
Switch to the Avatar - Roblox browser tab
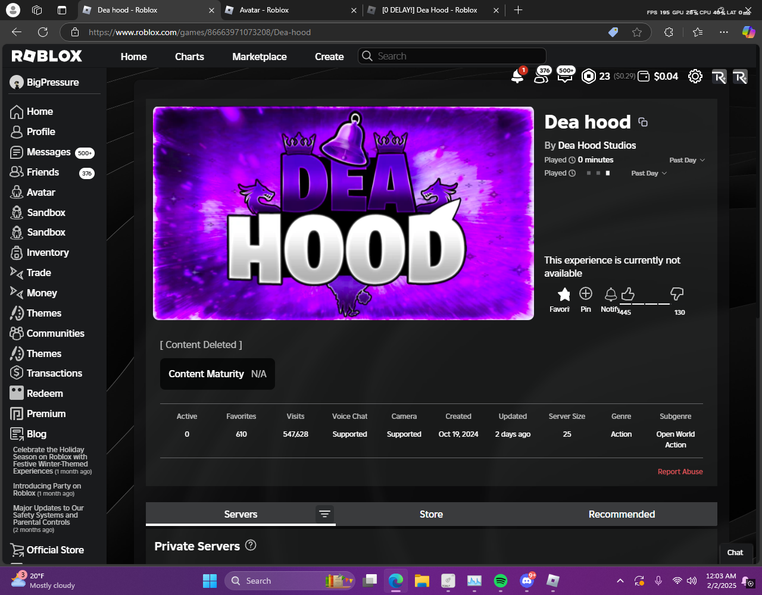tap(292, 10)
